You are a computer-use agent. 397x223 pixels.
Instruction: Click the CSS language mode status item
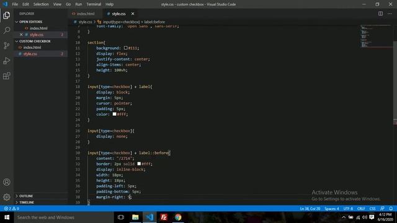click(372, 209)
